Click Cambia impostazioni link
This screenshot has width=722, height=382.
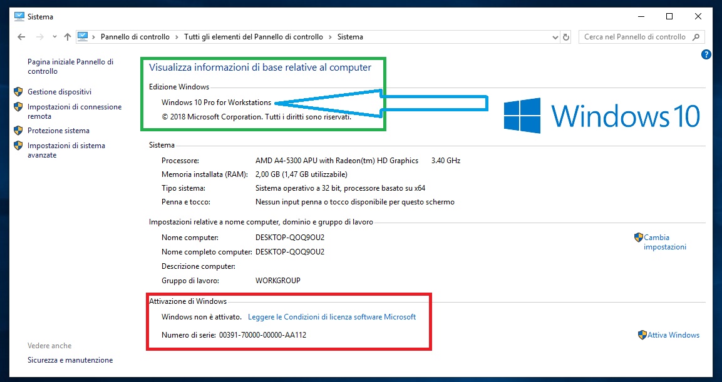(x=665, y=242)
